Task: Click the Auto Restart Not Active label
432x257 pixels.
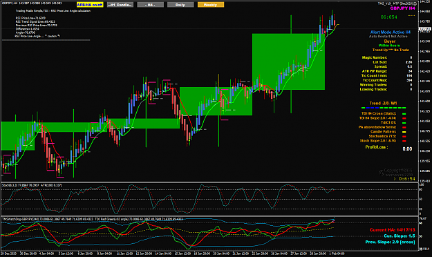Action: pyautogui.click(x=388, y=37)
